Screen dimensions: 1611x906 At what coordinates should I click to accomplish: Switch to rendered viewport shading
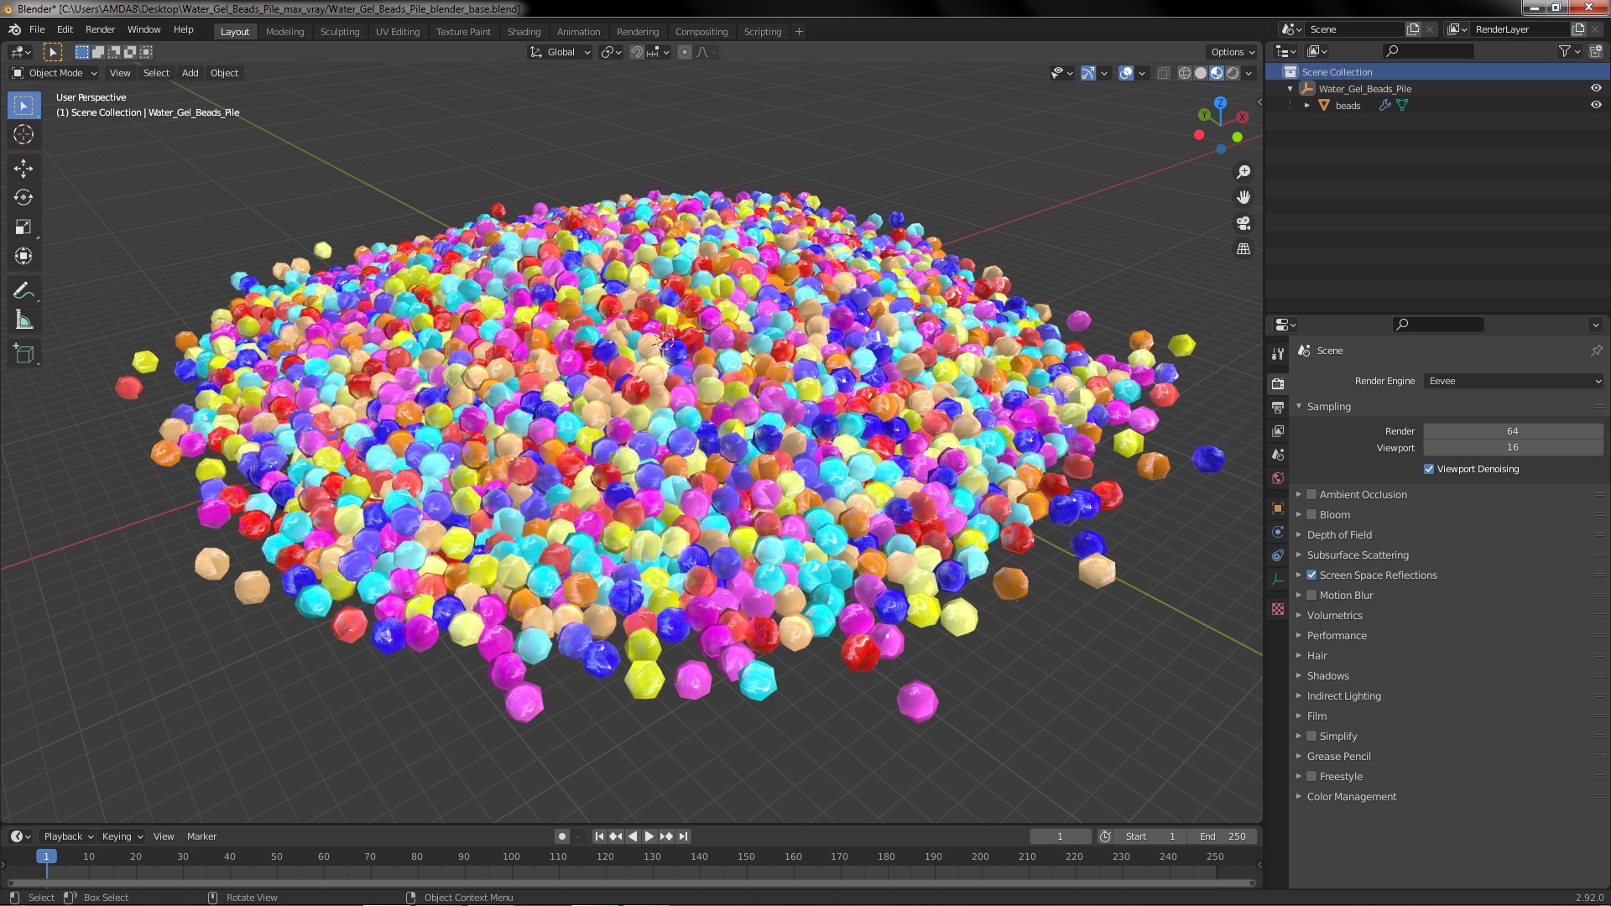coord(1233,73)
